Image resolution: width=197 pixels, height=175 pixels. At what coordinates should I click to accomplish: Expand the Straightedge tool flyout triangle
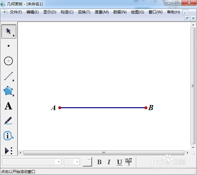point(13,80)
